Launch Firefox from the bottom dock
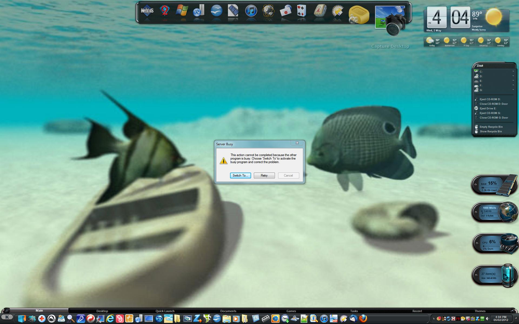 coord(363,319)
